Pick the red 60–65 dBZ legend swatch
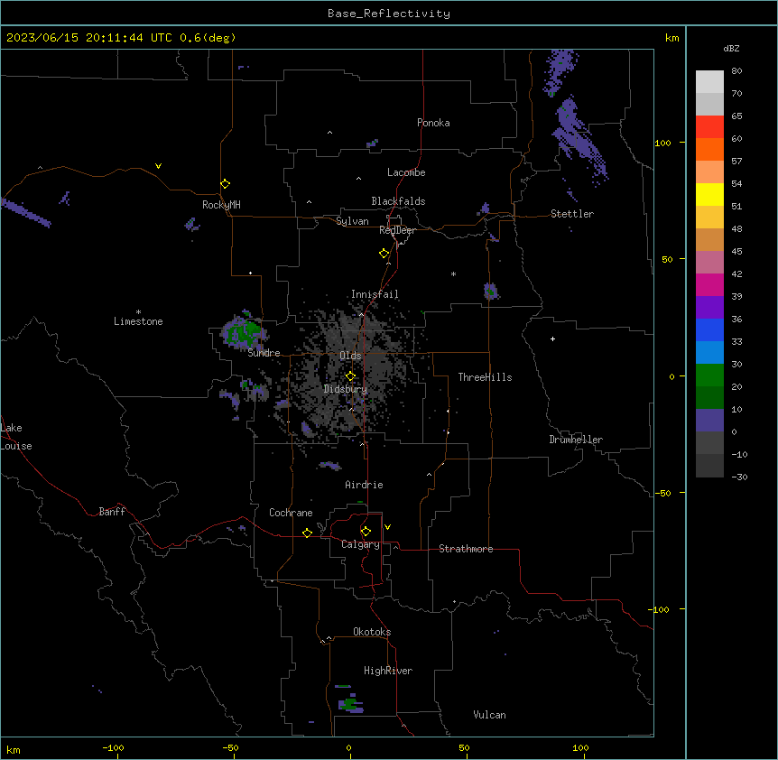This screenshot has width=778, height=760. point(709,127)
